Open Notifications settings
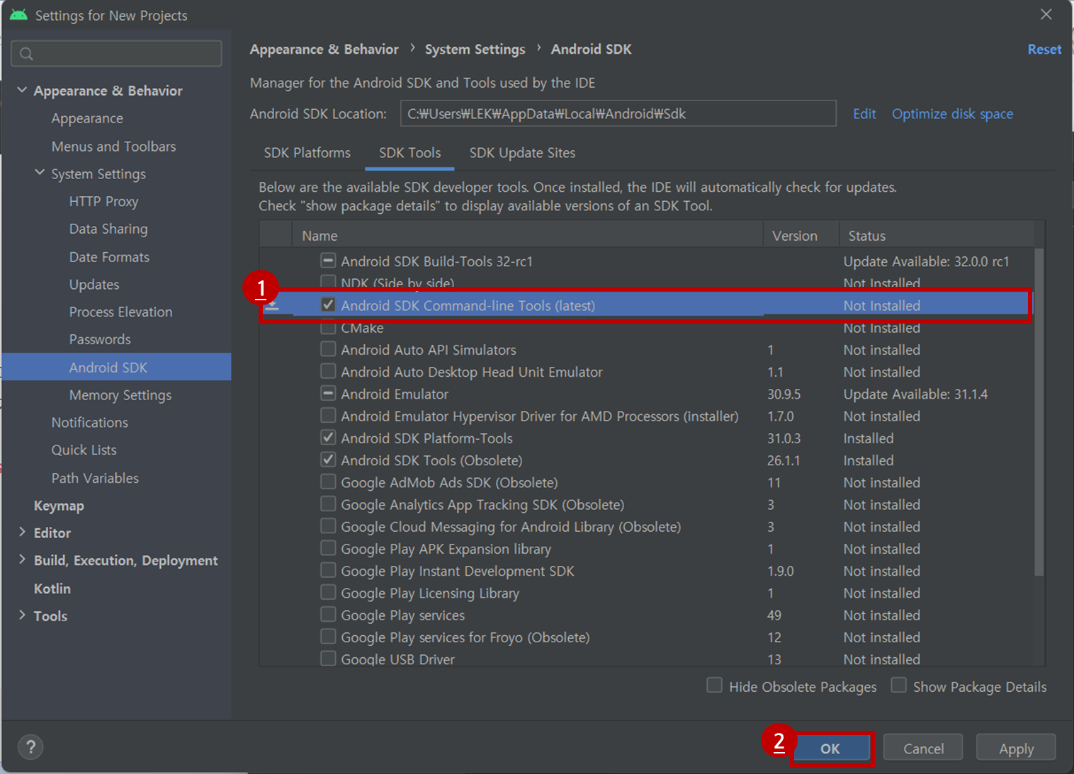 click(x=89, y=423)
